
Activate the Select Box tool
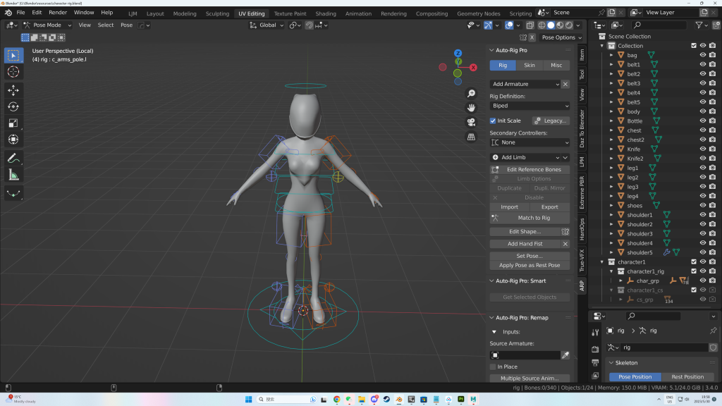[13, 55]
